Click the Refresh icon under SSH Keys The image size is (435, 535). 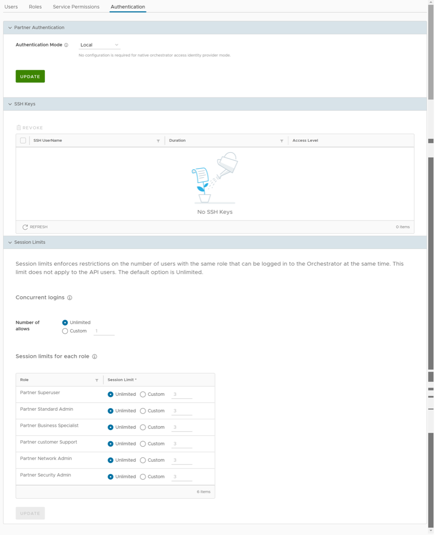coord(25,227)
